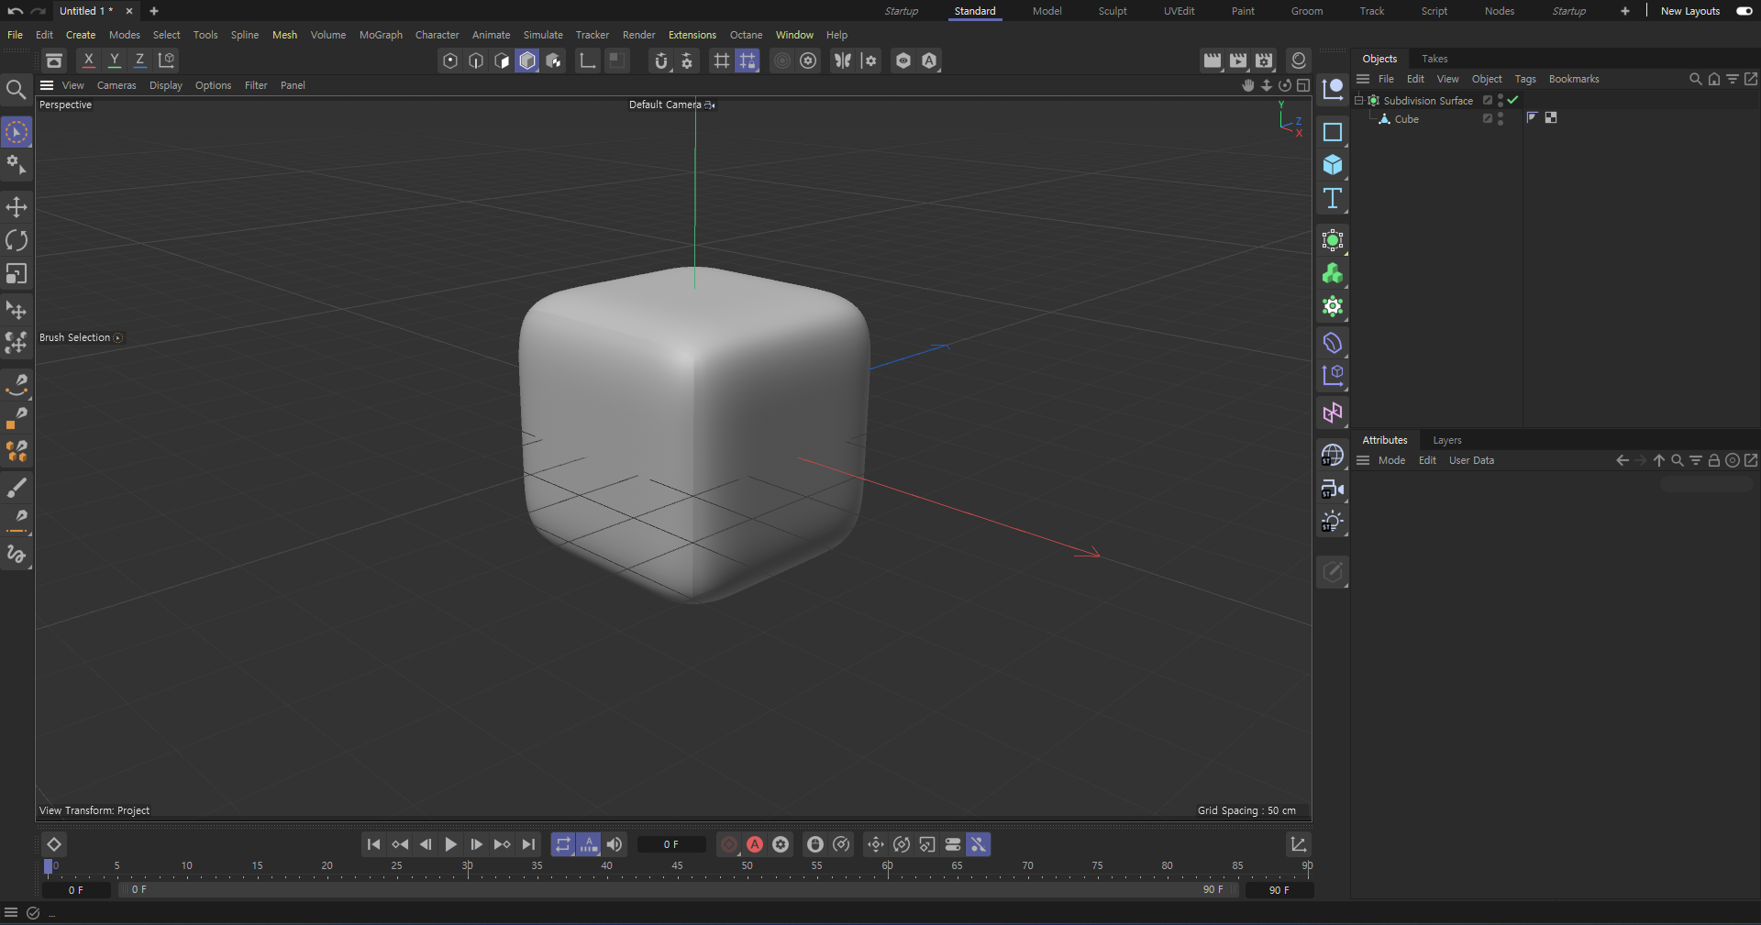Switch to UVEdit layout tab
This screenshot has height=925, width=1761.
[1180, 11]
